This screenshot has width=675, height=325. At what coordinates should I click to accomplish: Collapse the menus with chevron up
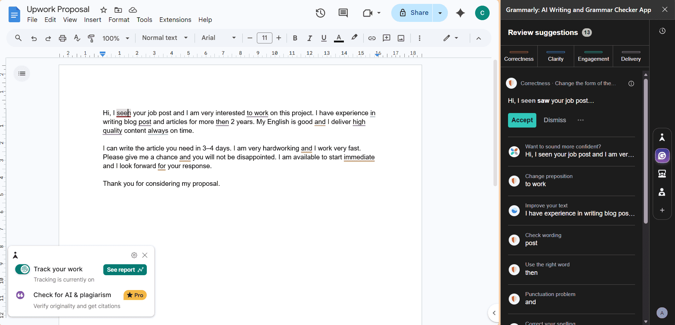pyautogui.click(x=479, y=38)
